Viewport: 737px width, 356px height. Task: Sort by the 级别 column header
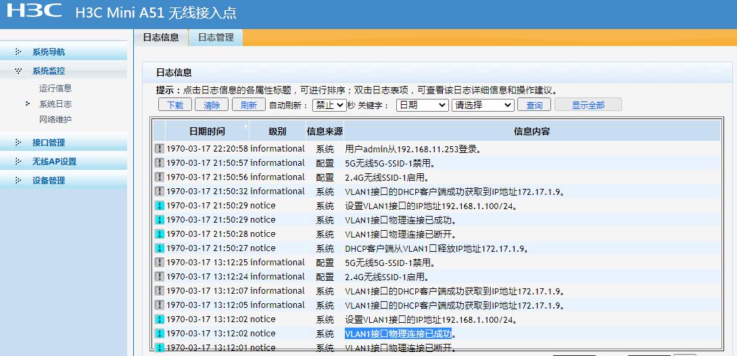click(x=277, y=131)
